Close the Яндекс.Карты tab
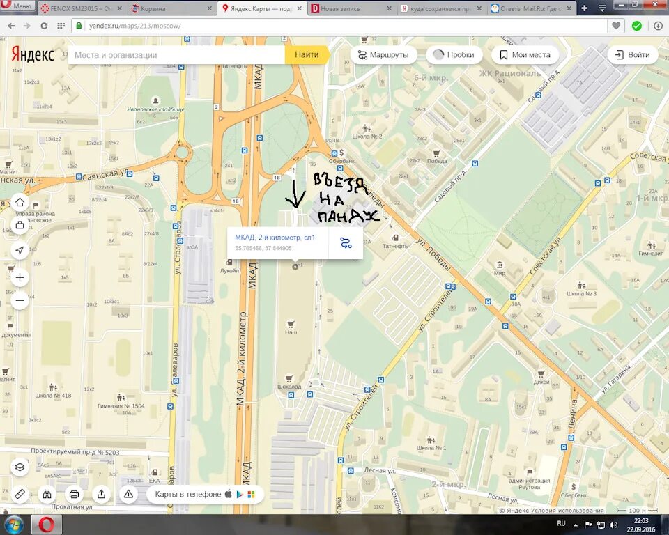The height and width of the screenshot is (535, 669). pos(300,8)
